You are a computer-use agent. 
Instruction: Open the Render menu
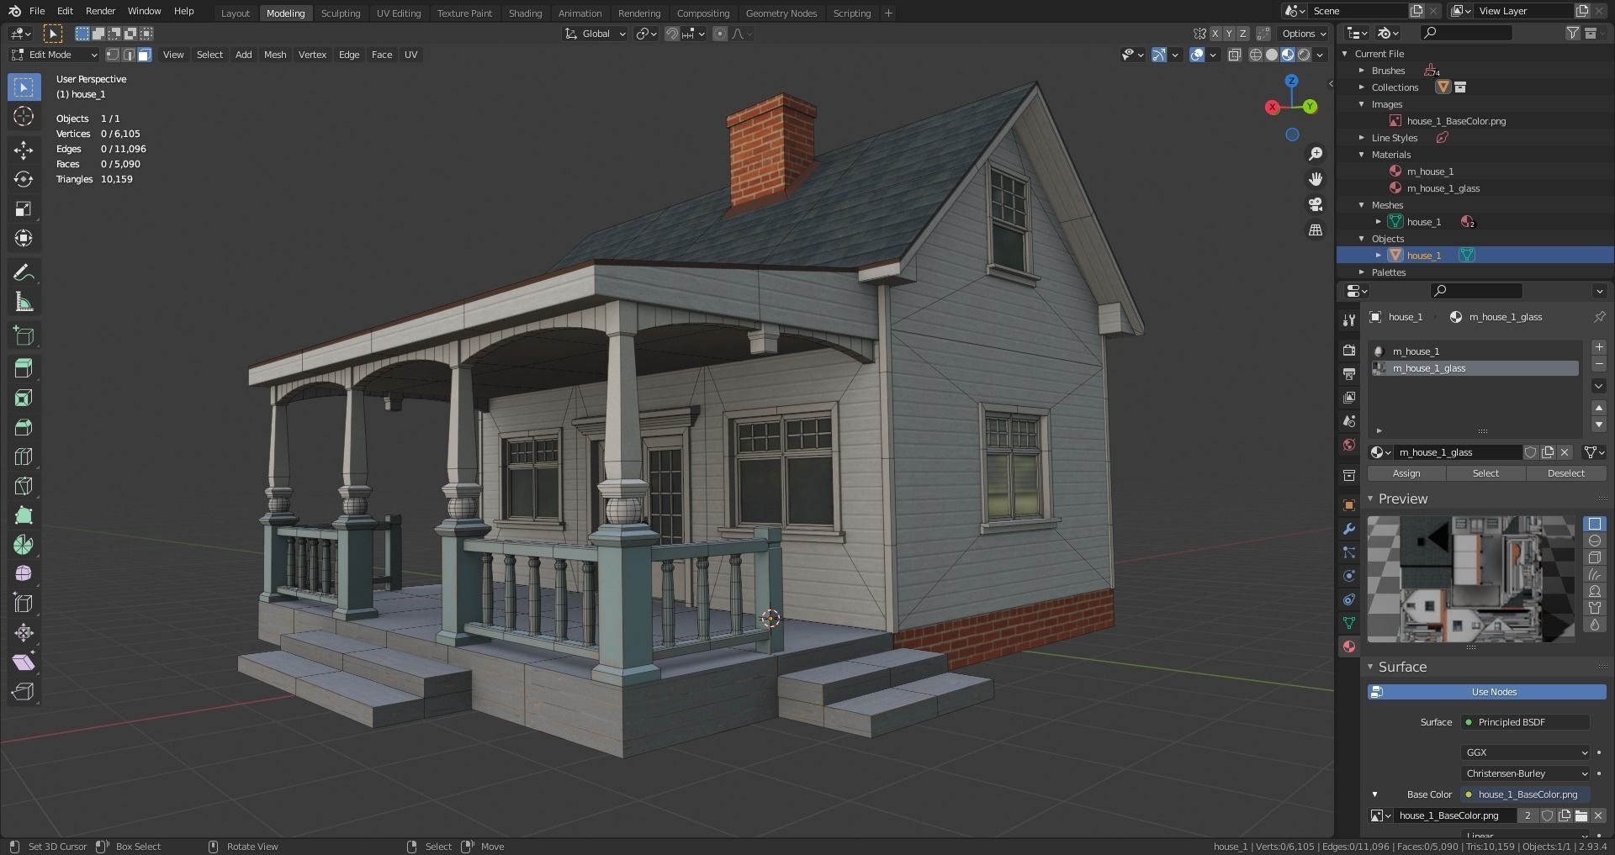click(x=100, y=11)
